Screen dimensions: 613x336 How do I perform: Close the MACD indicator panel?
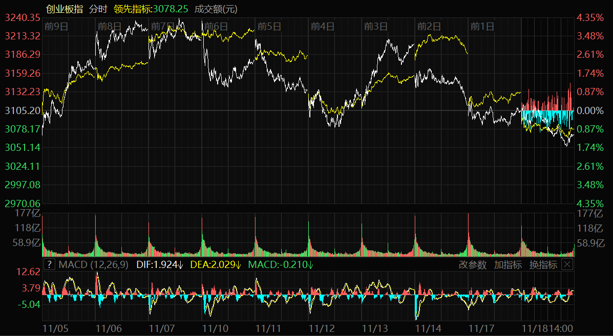tap(567, 264)
